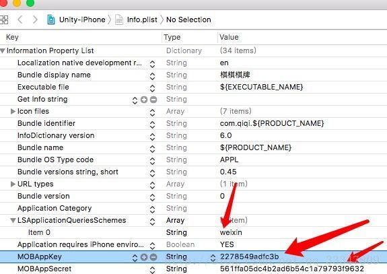Screen dimensions: 387x274
Task: Click the Unity-iPhone project icon
Action: [51, 20]
